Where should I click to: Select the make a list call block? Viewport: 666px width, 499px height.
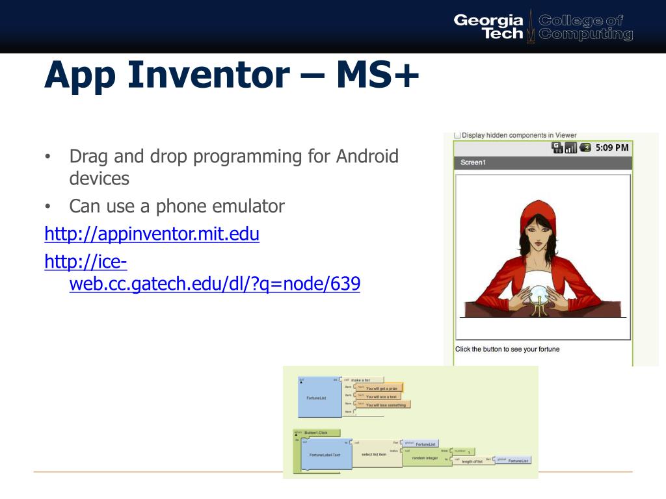362,379
